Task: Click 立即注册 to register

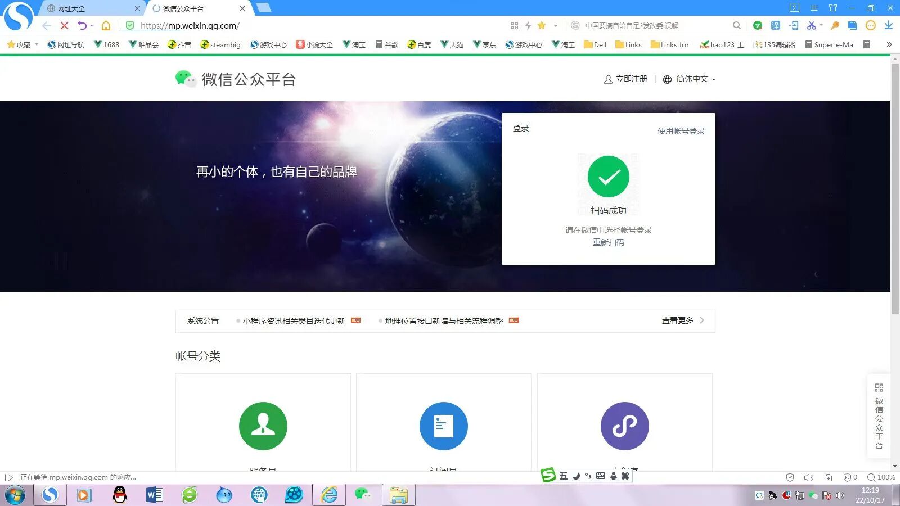Action: coord(625,79)
